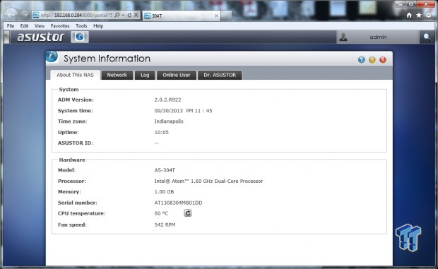Open the browser home icon

409,16
